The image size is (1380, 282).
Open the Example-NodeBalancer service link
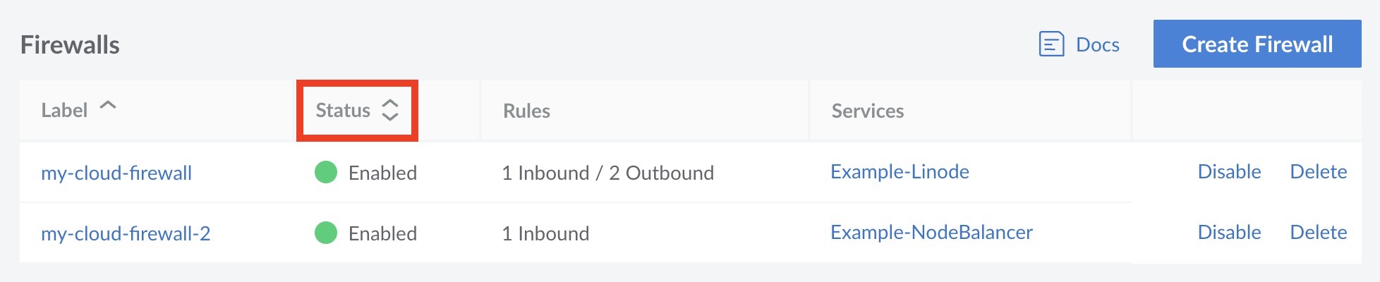pyautogui.click(x=931, y=232)
